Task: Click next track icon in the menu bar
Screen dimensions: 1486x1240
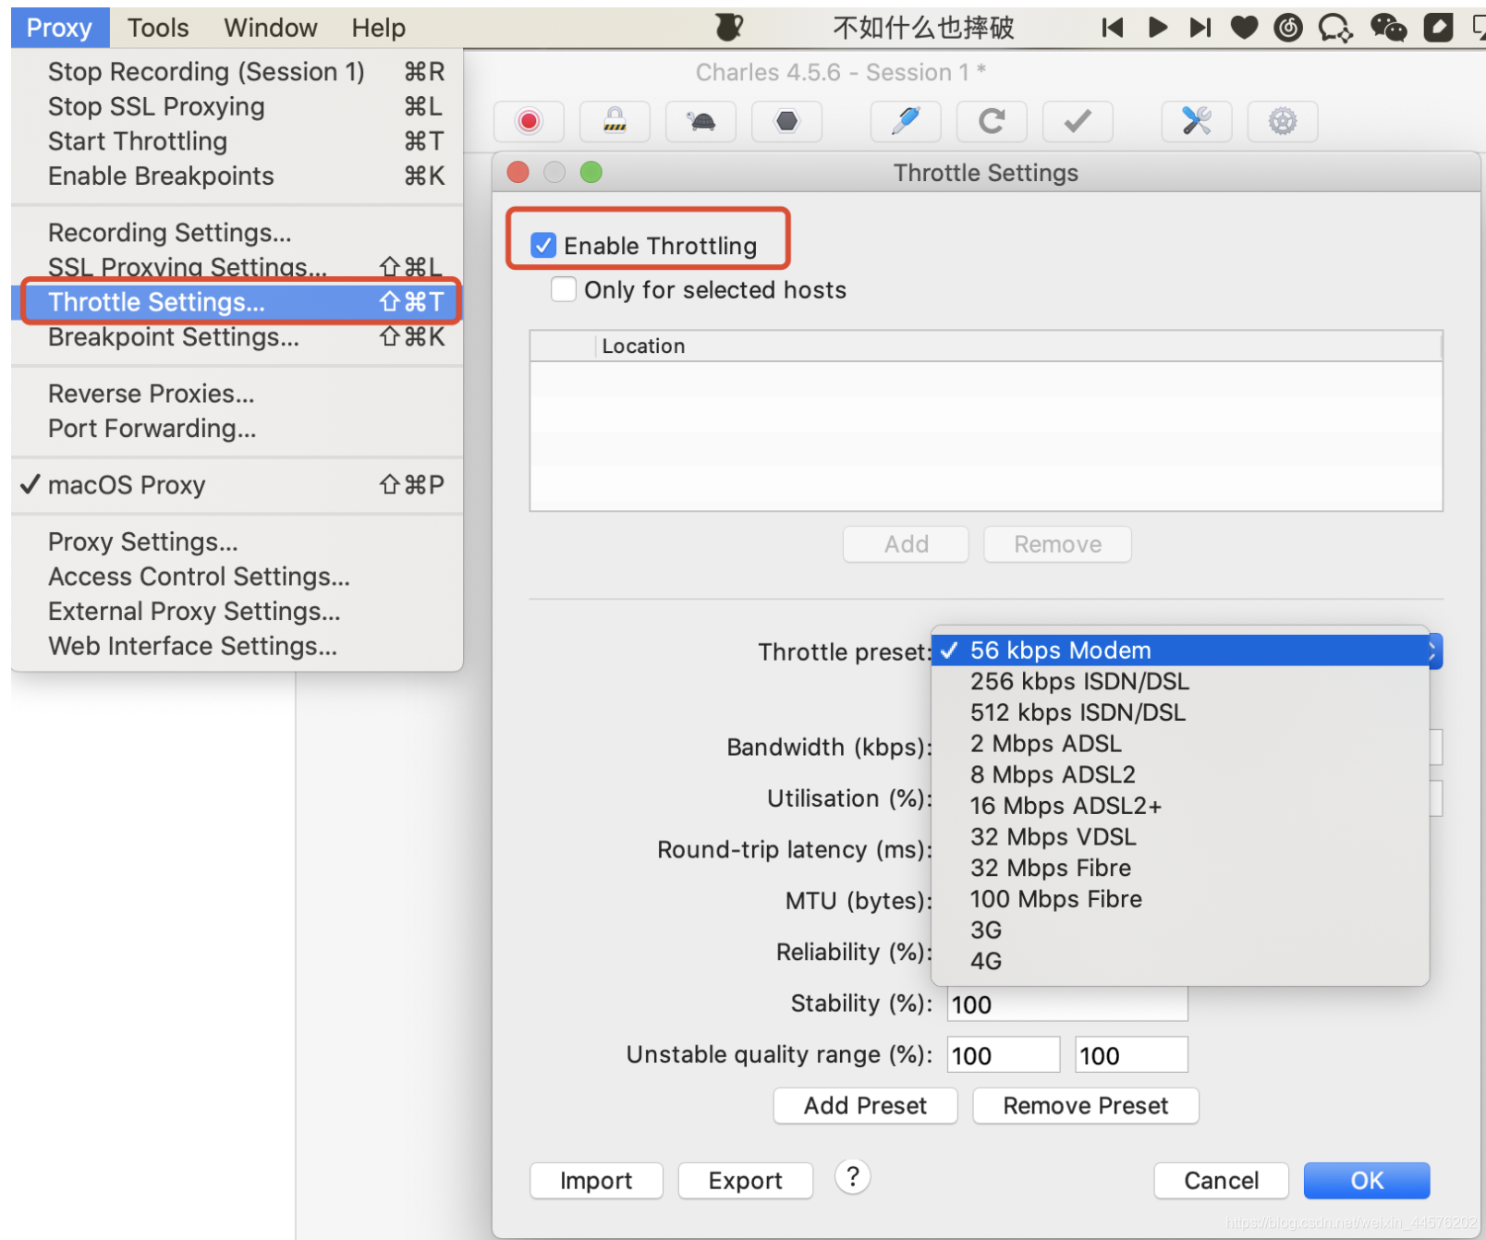Action: pos(1200,28)
